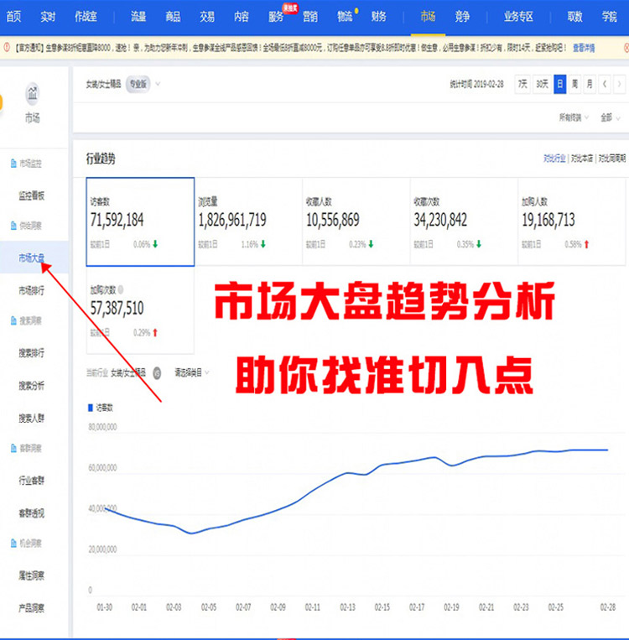Go to next date with right arrow
This screenshot has width=629, height=640.
coord(619,84)
